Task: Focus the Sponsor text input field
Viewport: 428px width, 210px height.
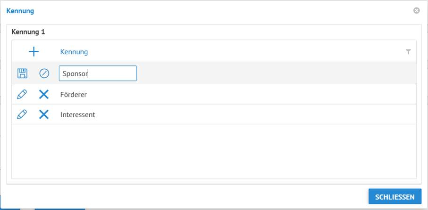Action: point(98,73)
